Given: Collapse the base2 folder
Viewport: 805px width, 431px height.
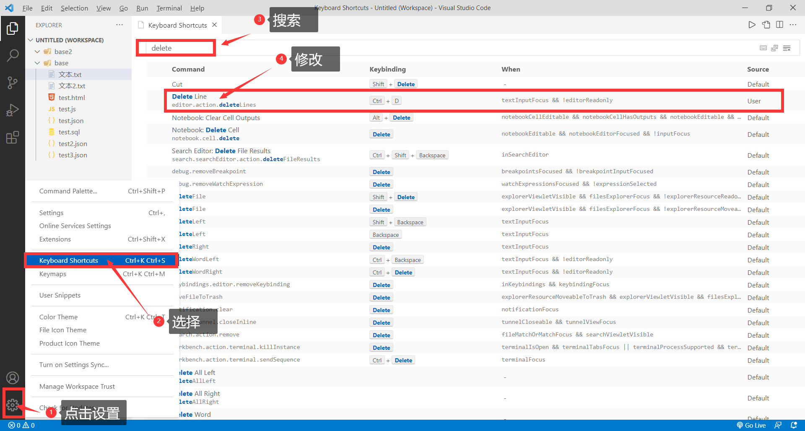Looking at the screenshot, I should (x=37, y=51).
